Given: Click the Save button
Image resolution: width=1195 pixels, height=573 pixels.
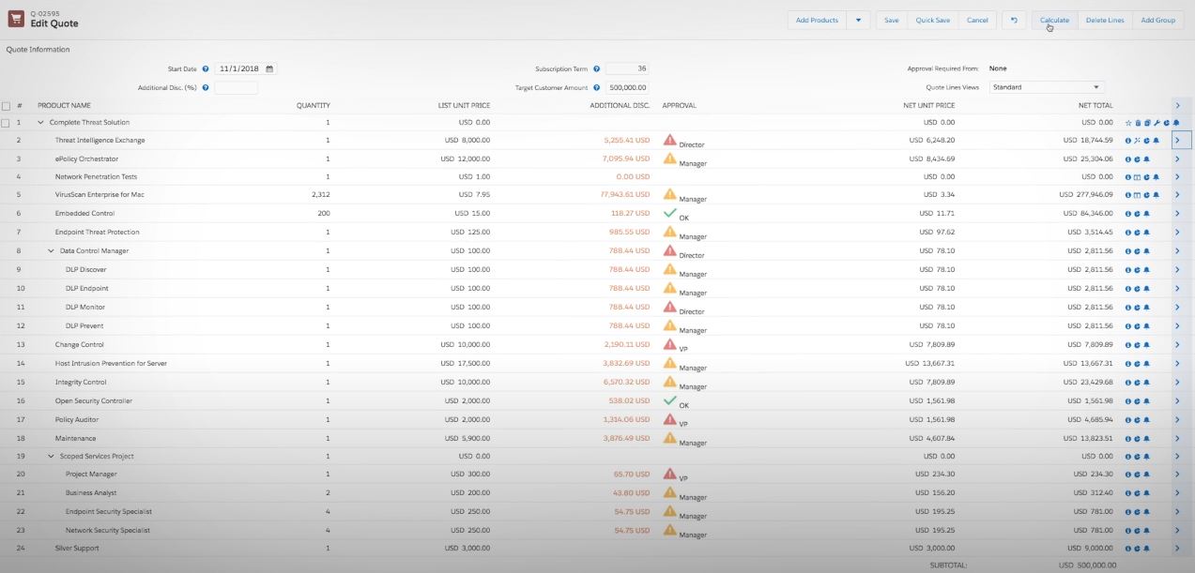Looking at the screenshot, I should click(891, 20).
